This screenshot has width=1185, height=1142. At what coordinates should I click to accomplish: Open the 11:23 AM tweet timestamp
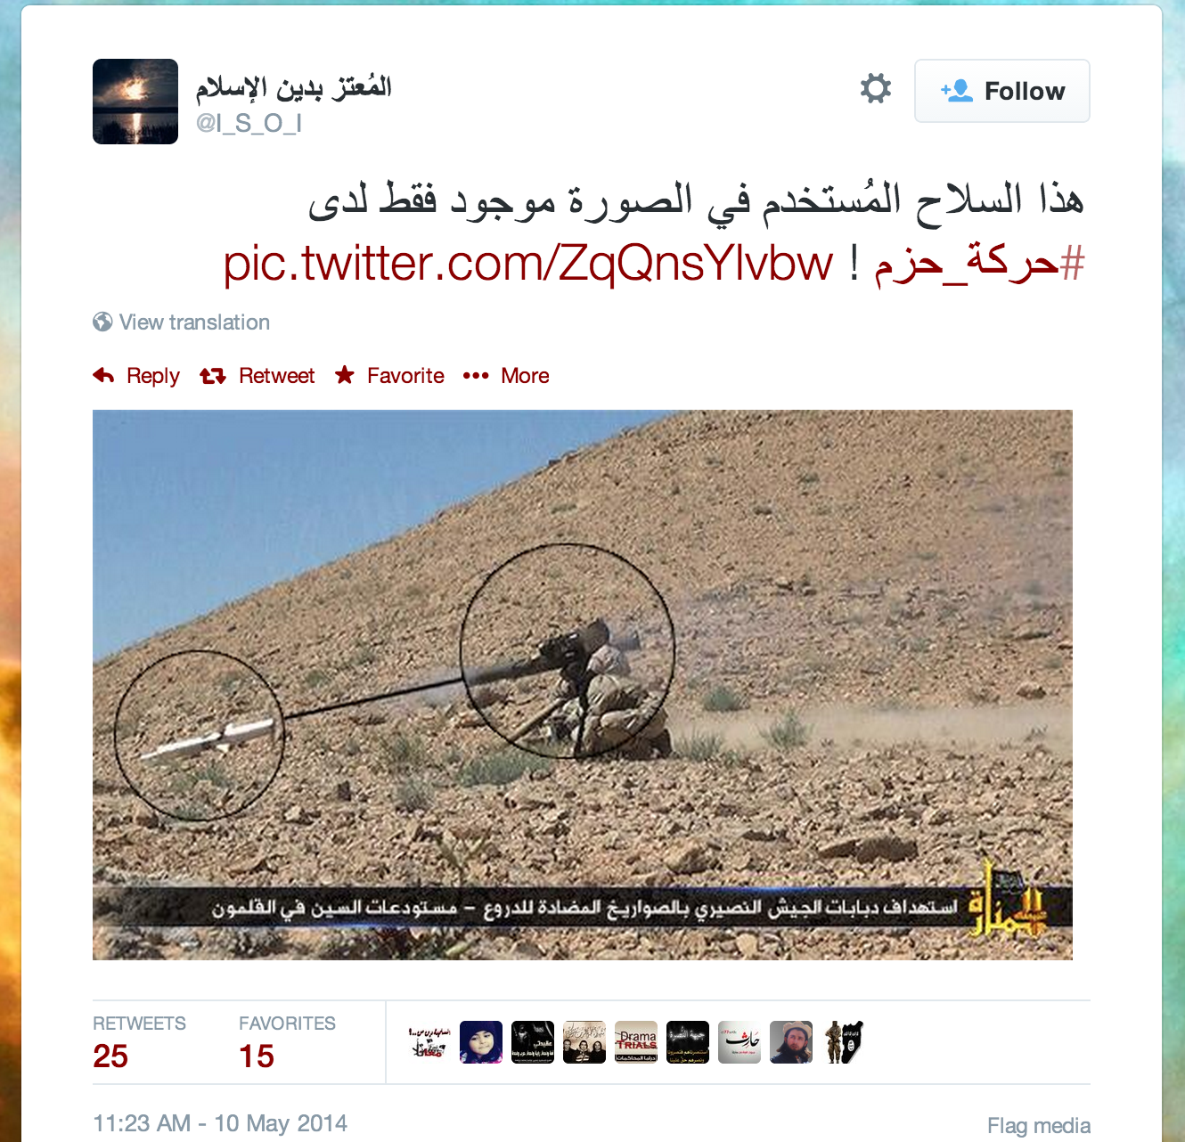[x=220, y=1123]
